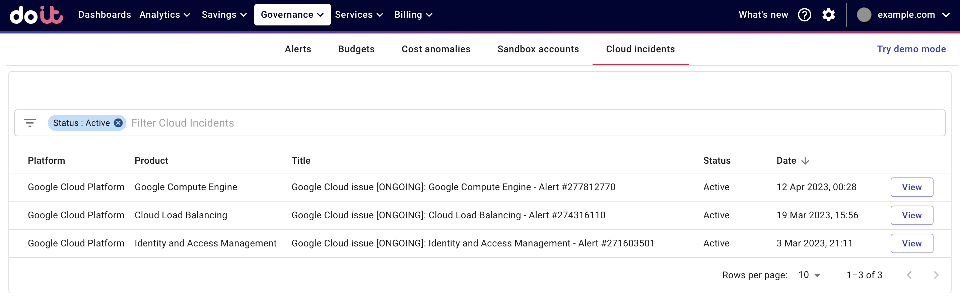Screen dimensions: 960x301
Task: Click the user avatar circle
Action: (864, 15)
